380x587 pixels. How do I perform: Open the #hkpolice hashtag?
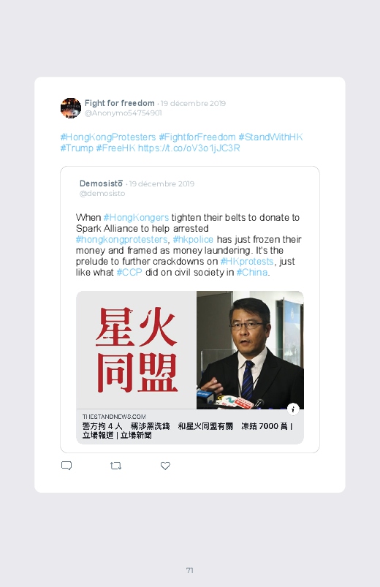click(x=193, y=239)
